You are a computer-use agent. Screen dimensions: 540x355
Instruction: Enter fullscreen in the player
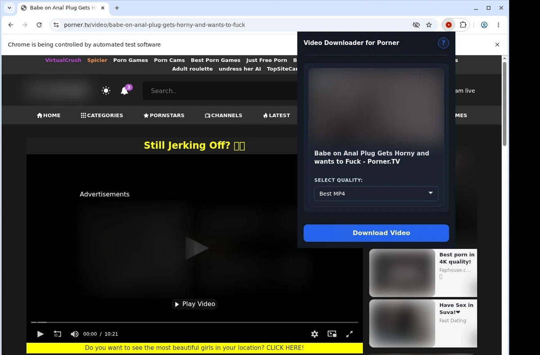pyautogui.click(x=349, y=334)
